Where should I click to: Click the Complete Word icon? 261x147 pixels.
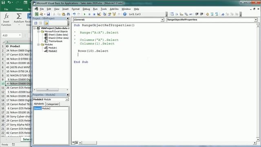click(x=191, y=14)
